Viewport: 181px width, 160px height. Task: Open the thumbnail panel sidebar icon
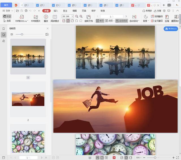[4, 34]
